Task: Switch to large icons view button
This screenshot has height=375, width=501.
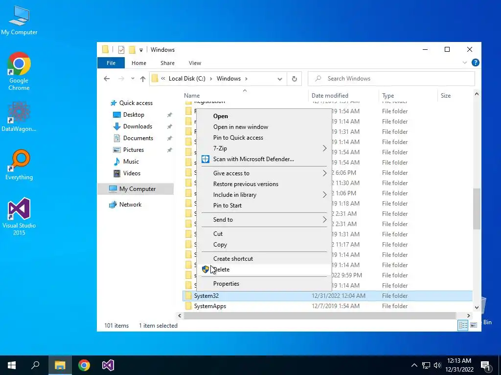Action: pyautogui.click(x=474, y=325)
